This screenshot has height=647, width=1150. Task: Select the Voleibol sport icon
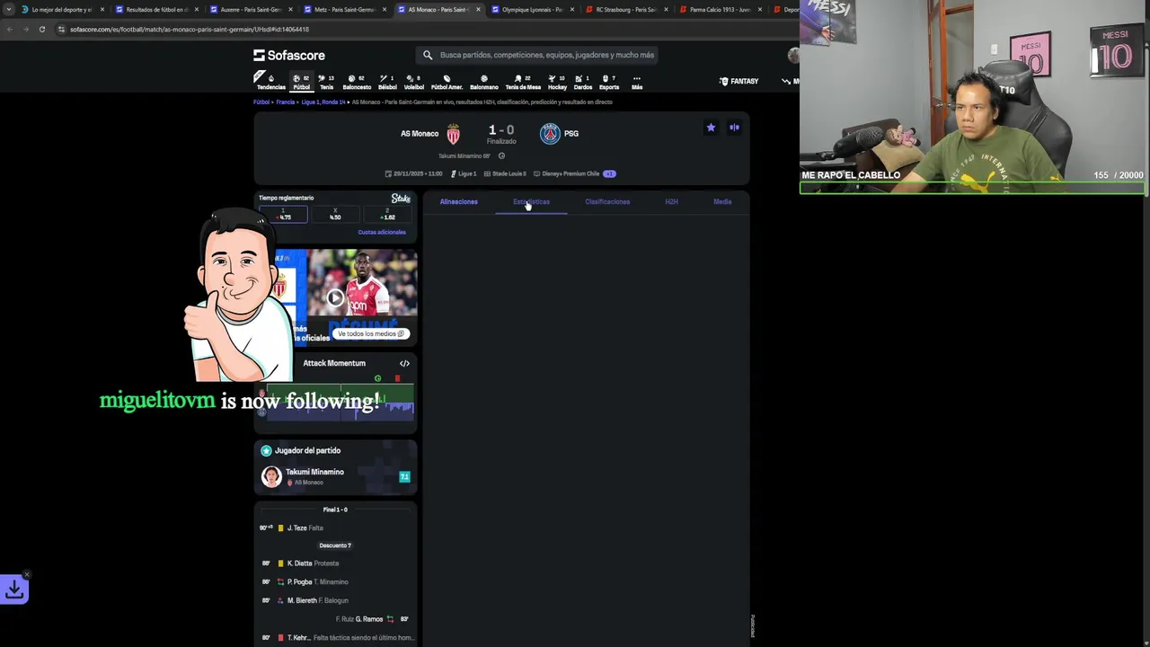(413, 82)
